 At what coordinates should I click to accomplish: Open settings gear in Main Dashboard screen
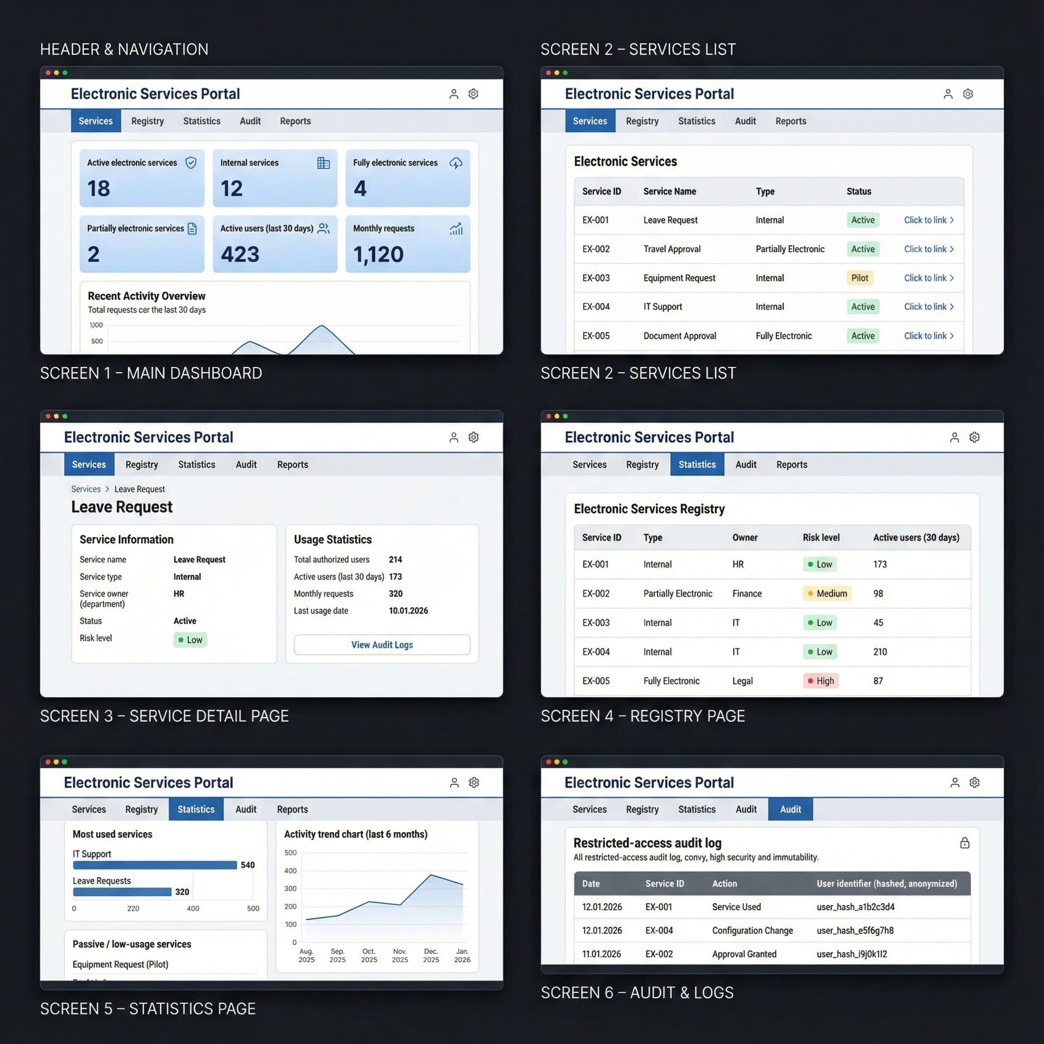[474, 94]
